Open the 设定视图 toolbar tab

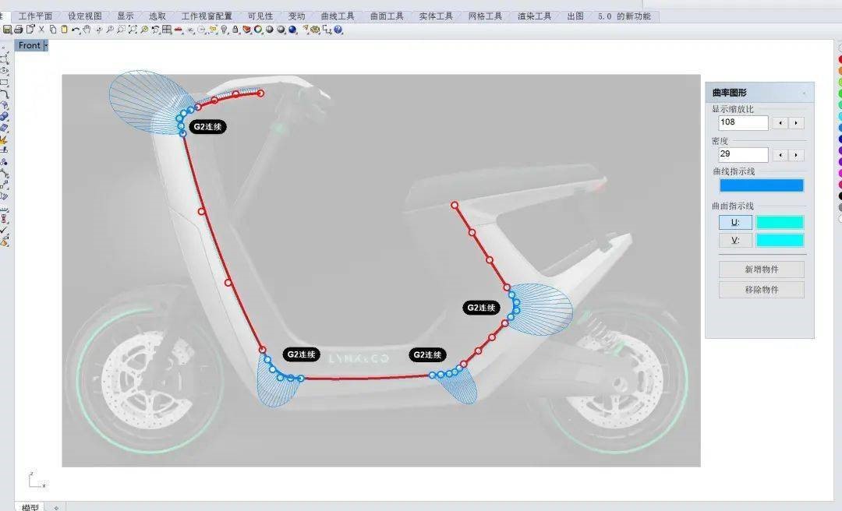coord(85,16)
